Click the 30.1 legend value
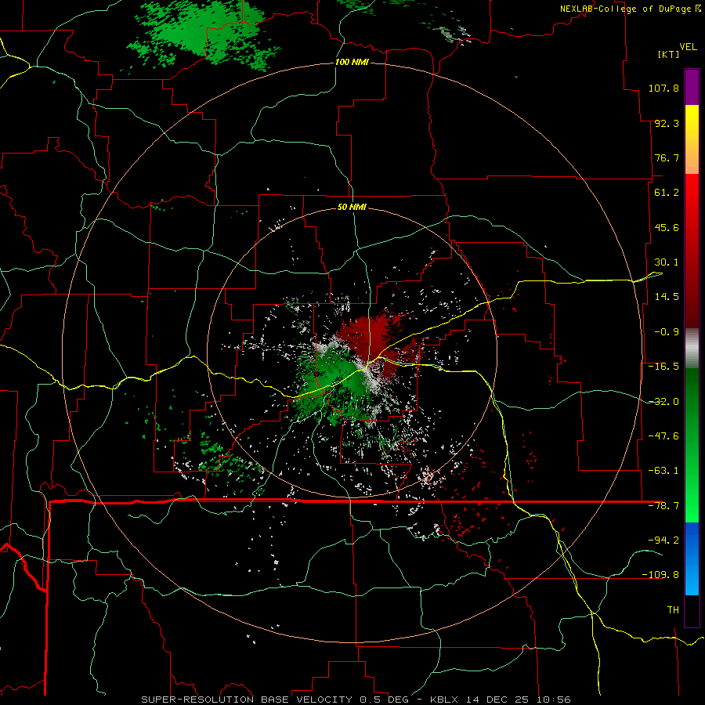705x705 pixels. (667, 262)
